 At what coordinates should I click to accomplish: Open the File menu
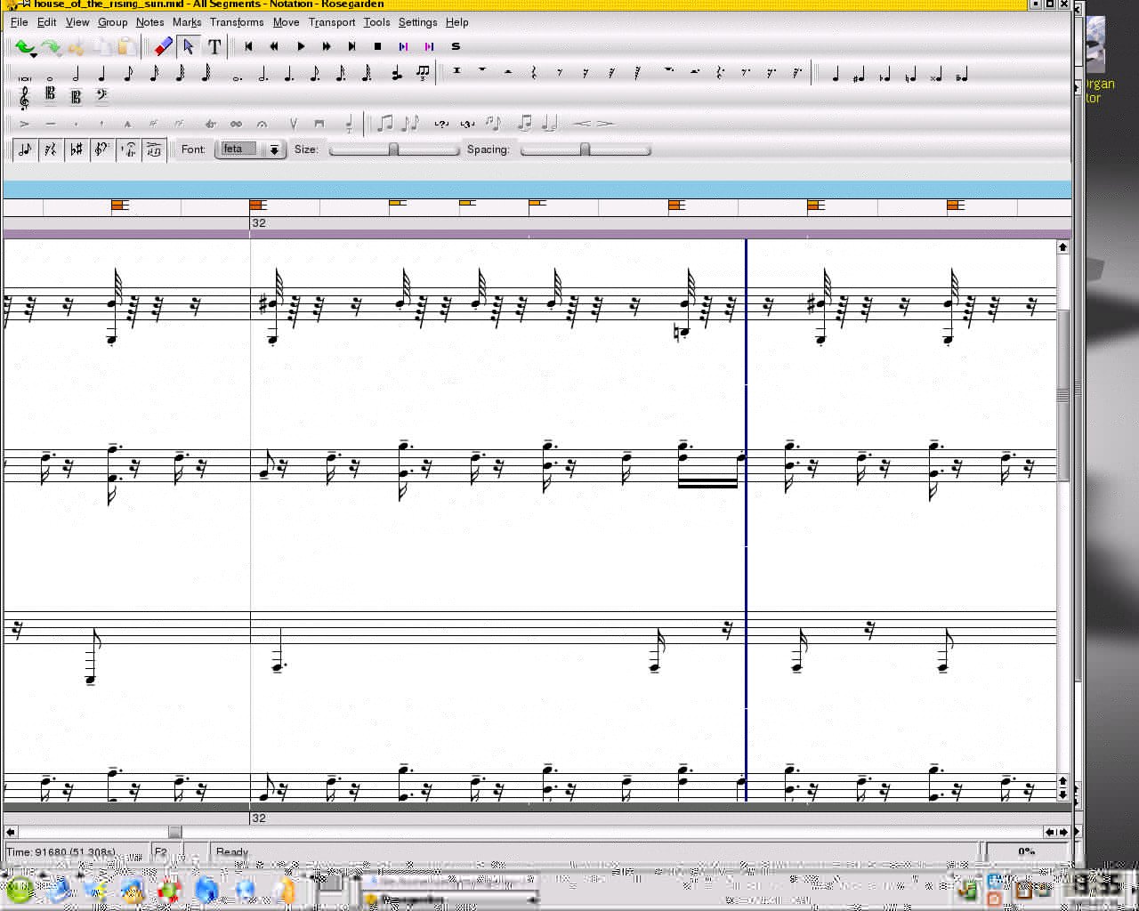19,22
